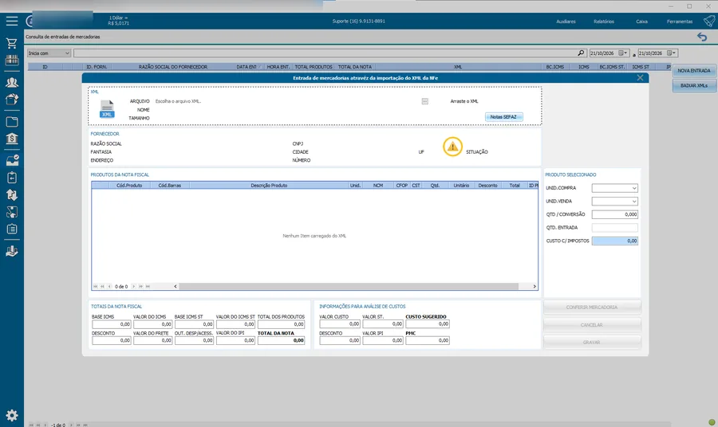Click the CONFERIR MERCADORIA button
718x427 pixels.
[x=592, y=308]
